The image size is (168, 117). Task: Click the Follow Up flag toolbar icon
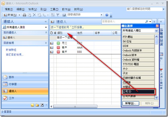(58, 15)
